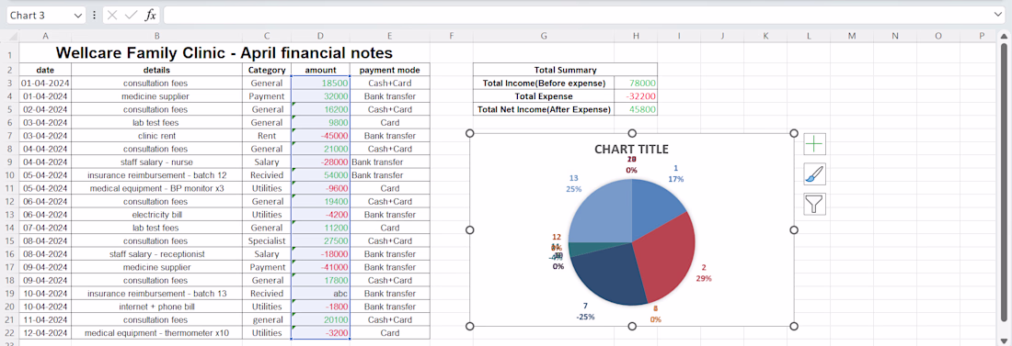
Task: Click the 'Specialist' category cell
Action: 267,241
